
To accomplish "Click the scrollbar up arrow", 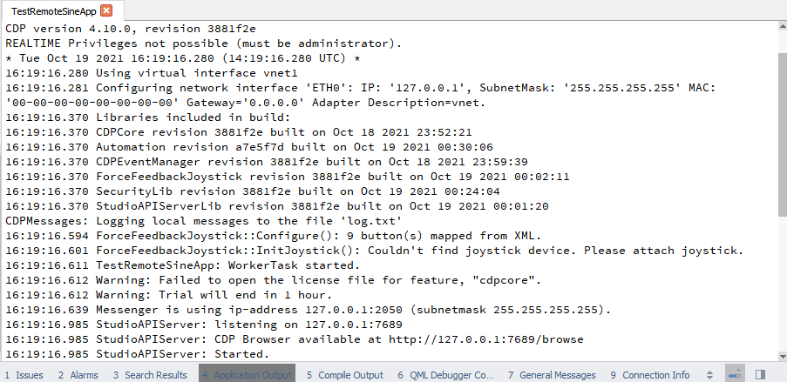I will 781,27.
